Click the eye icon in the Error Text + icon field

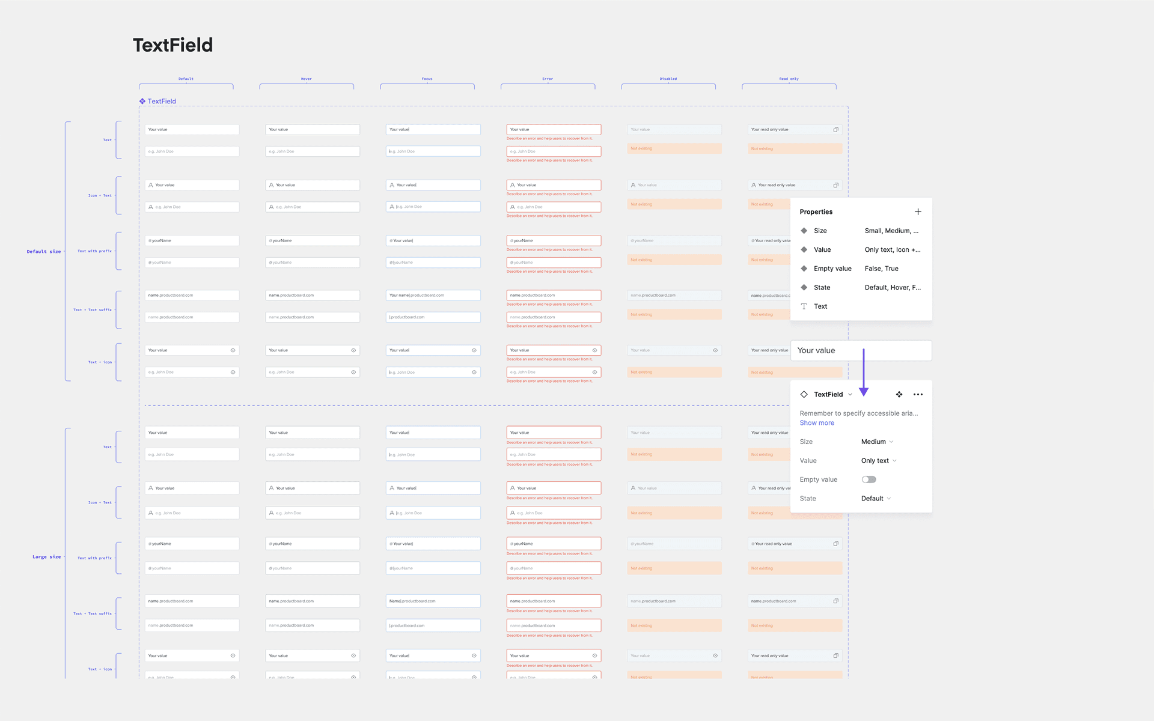click(594, 350)
